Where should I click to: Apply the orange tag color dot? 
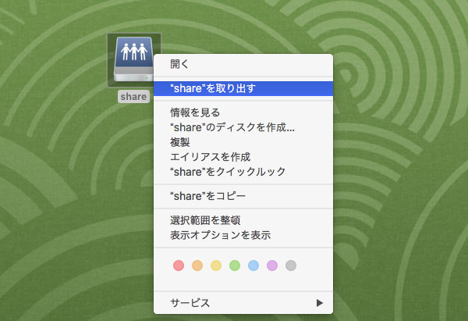point(197,266)
